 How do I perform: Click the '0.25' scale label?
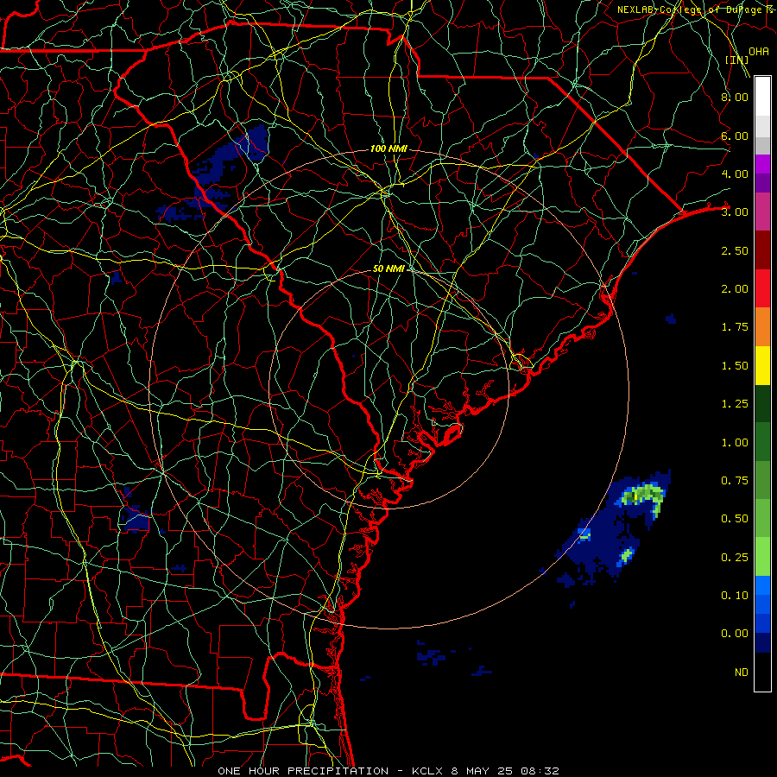735,558
